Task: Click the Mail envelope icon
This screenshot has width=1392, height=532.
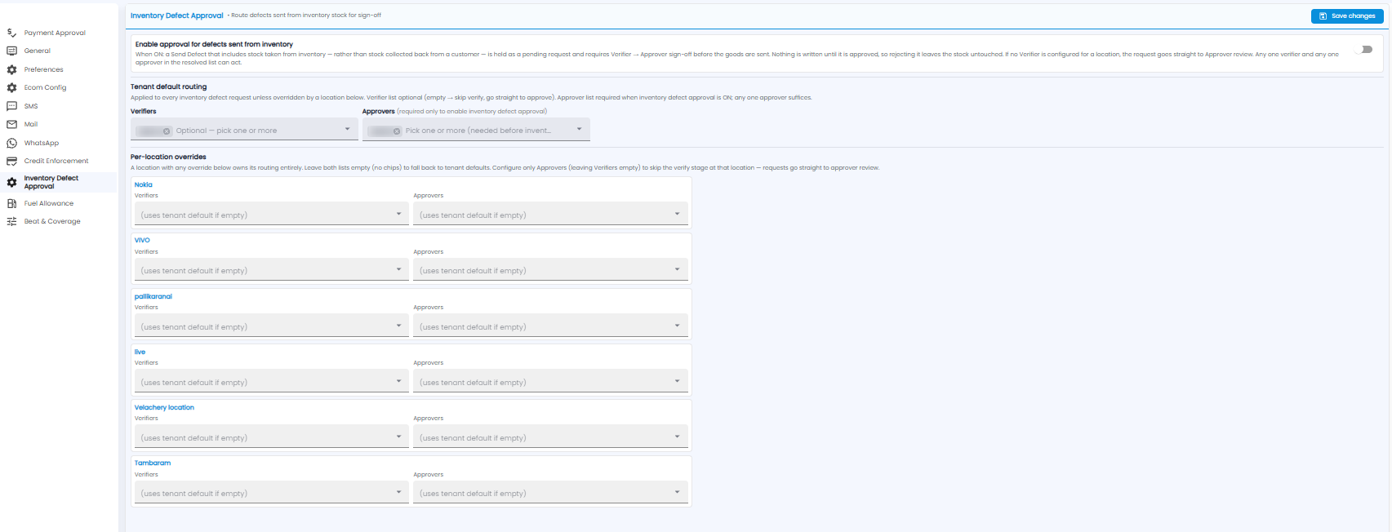Action: [x=11, y=124]
